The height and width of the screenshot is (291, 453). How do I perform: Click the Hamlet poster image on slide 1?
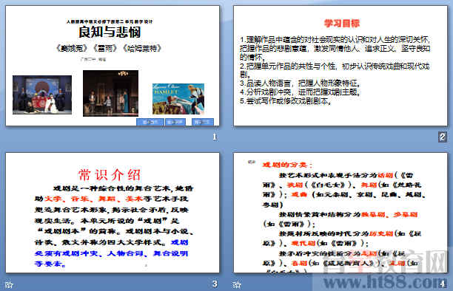(178, 99)
